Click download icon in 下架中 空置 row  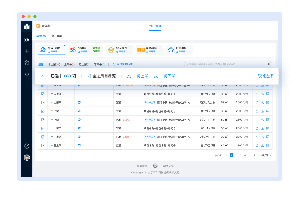pos(262,128)
